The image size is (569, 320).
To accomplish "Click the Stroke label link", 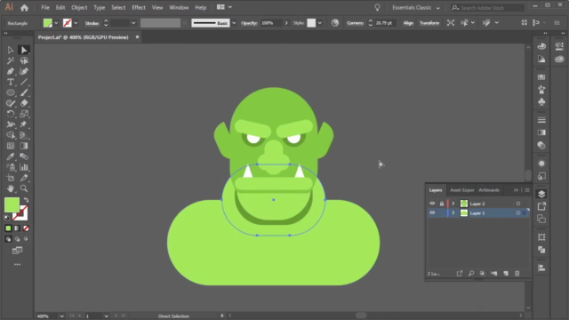I will coord(92,23).
